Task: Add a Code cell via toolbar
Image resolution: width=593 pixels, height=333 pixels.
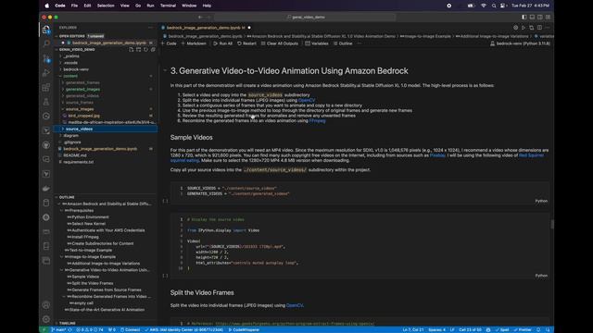Action: click(169, 43)
